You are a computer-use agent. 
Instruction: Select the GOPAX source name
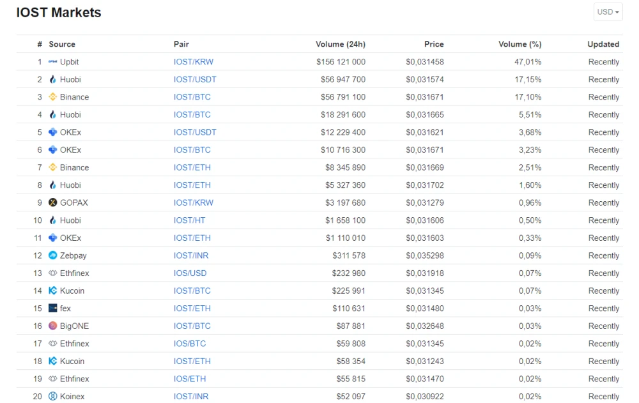tap(73, 202)
